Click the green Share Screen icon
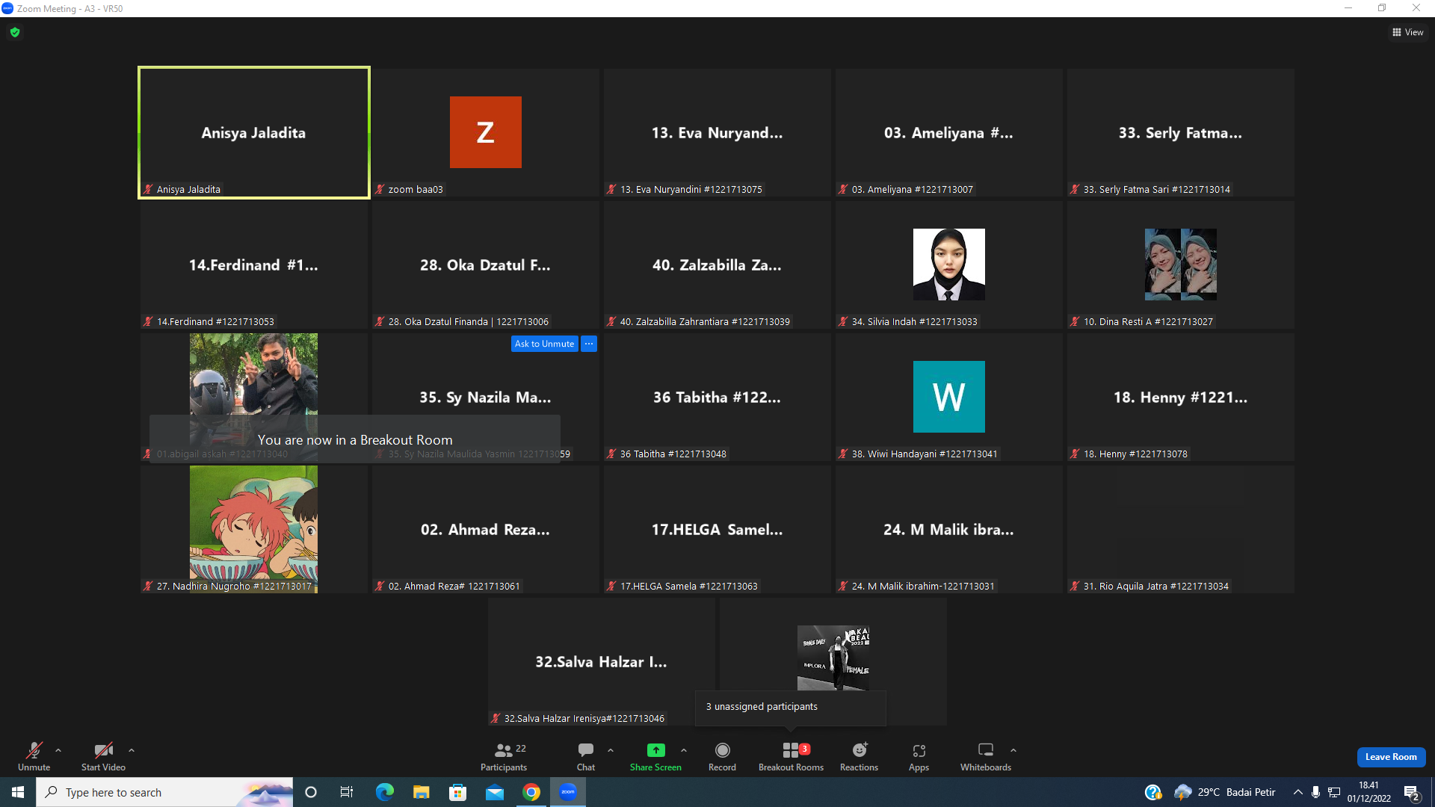 tap(655, 750)
